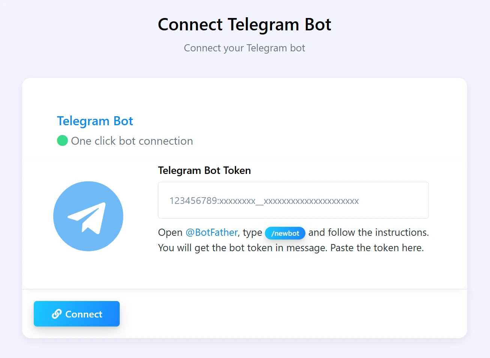Viewport: 490px width, 358px height.
Task: Click the word "type" before /newbot badge
Action: point(253,232)
